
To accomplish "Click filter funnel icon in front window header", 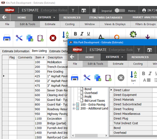I will 139,50.
